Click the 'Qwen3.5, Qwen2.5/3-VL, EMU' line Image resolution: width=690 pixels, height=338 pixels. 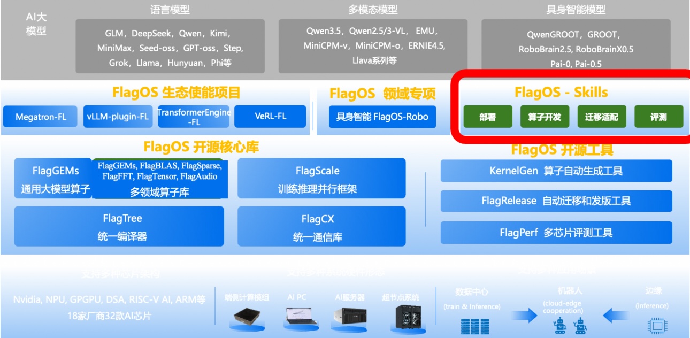(x=373, y=31)
